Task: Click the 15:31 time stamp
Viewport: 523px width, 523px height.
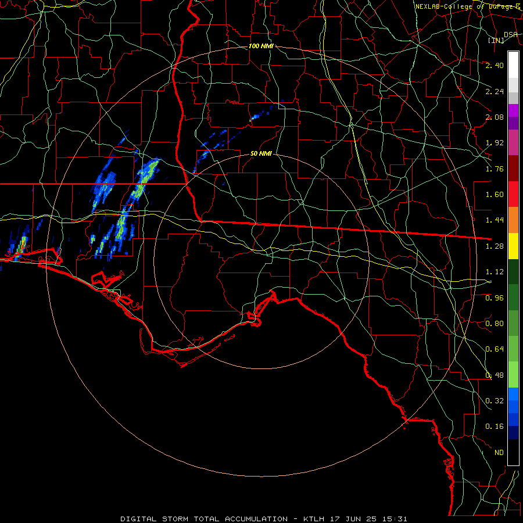Action: coord(395,519)
